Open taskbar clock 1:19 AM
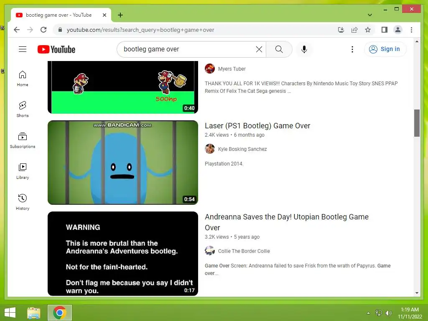 point(410,313)
